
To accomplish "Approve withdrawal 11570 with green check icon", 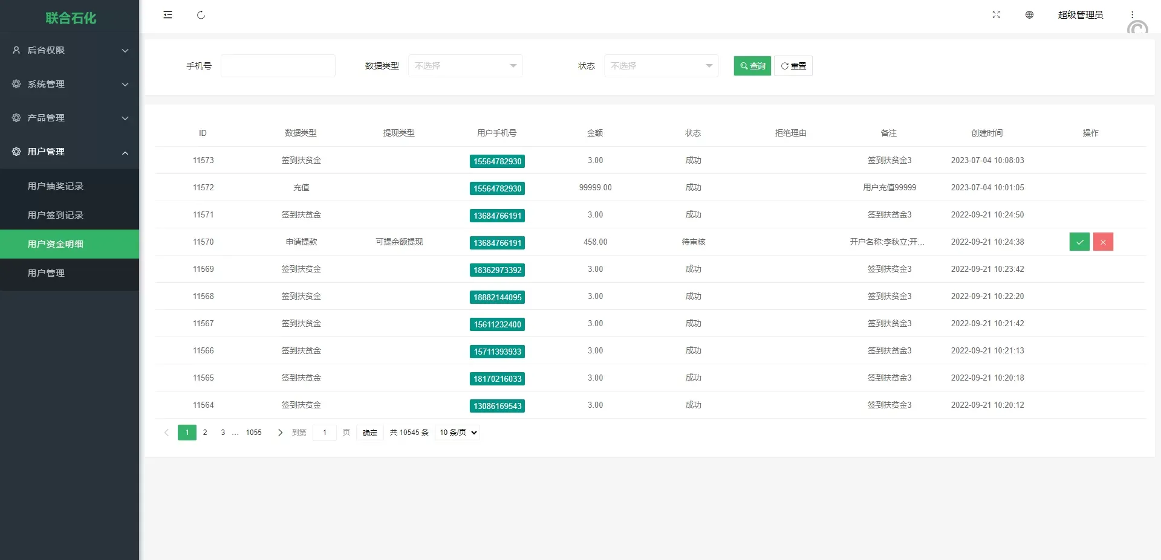I will (1079, 242).
